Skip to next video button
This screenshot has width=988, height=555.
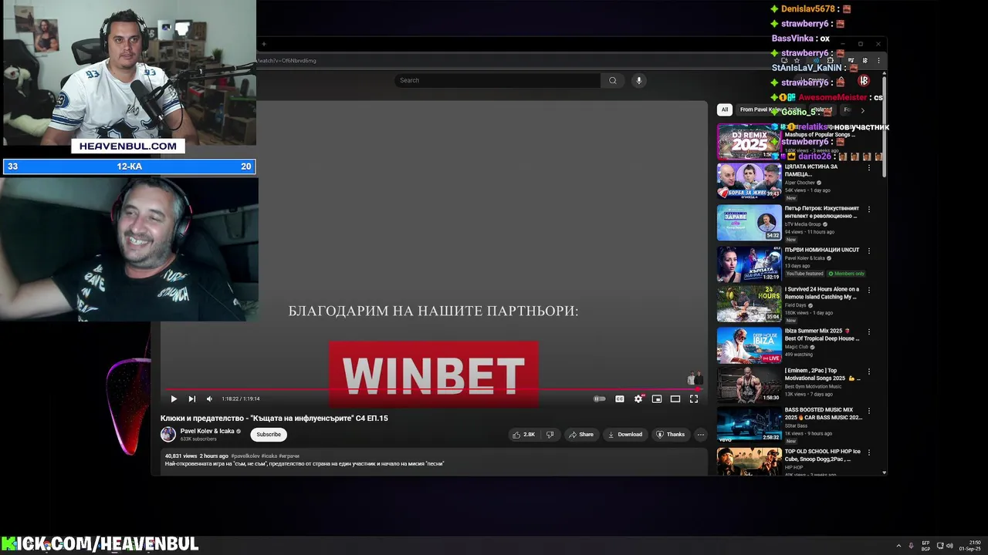(192, 399)
